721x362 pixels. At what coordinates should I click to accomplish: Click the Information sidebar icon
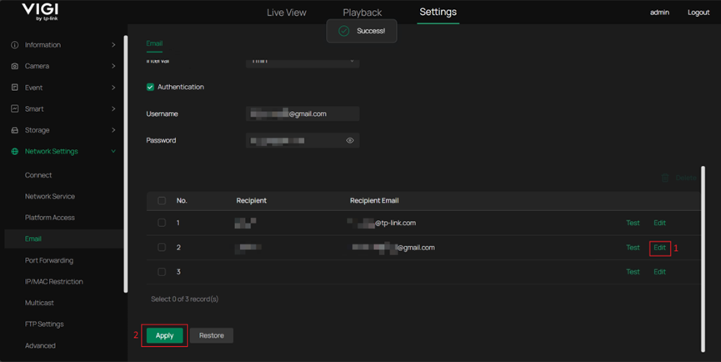pos(15,45)
